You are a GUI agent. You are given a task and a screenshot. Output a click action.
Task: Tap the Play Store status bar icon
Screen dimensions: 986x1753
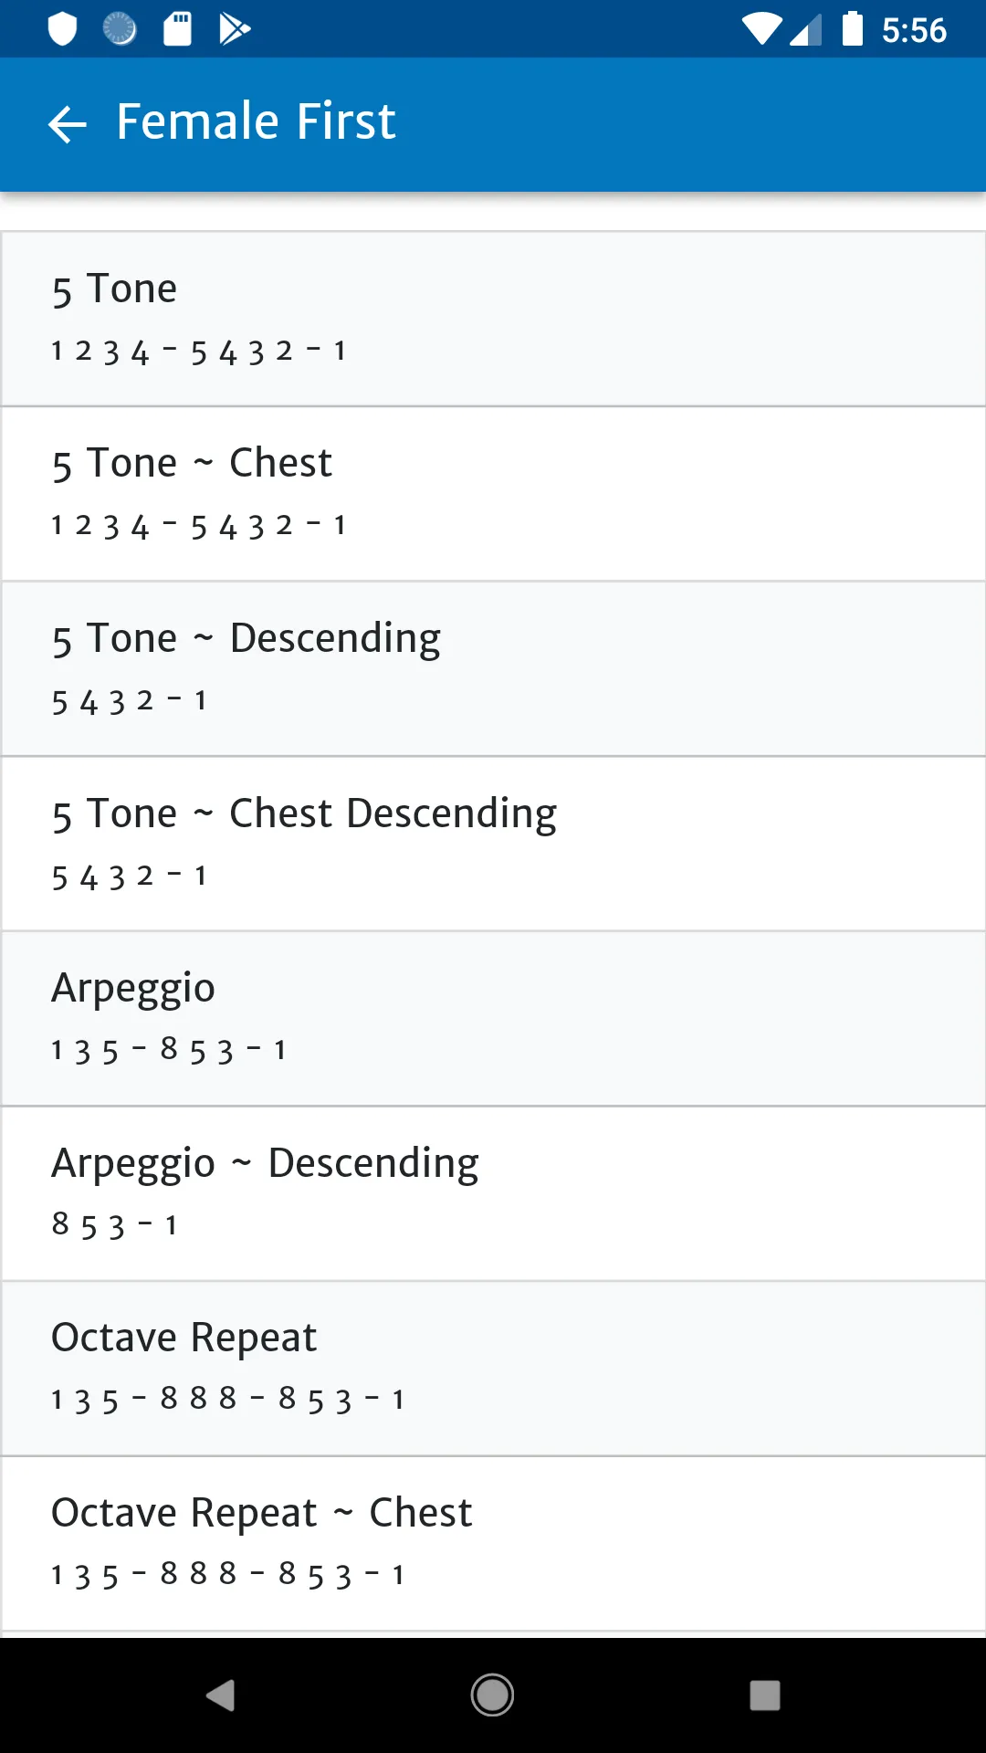click(235, 28)
